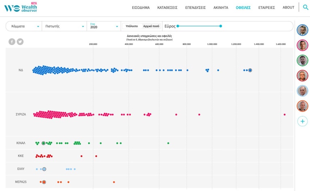Share the chart via the Twitter icon

tap(20, 42)
